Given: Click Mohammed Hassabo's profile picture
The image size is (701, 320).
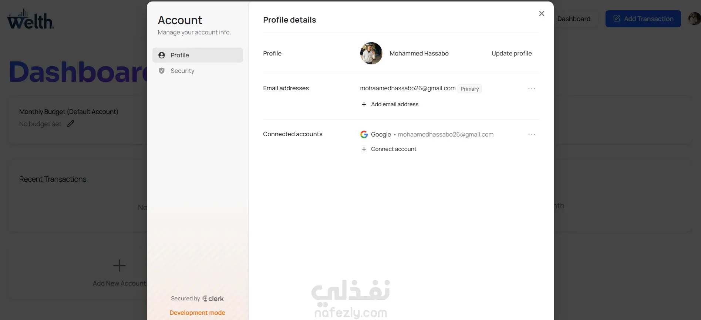Looking at the screenshot, I should point(371,53).
